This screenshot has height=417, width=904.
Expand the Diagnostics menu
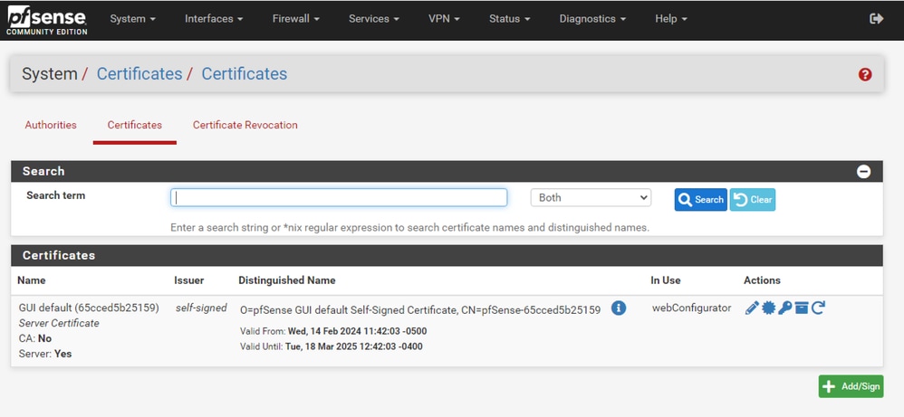pos(592,18)
